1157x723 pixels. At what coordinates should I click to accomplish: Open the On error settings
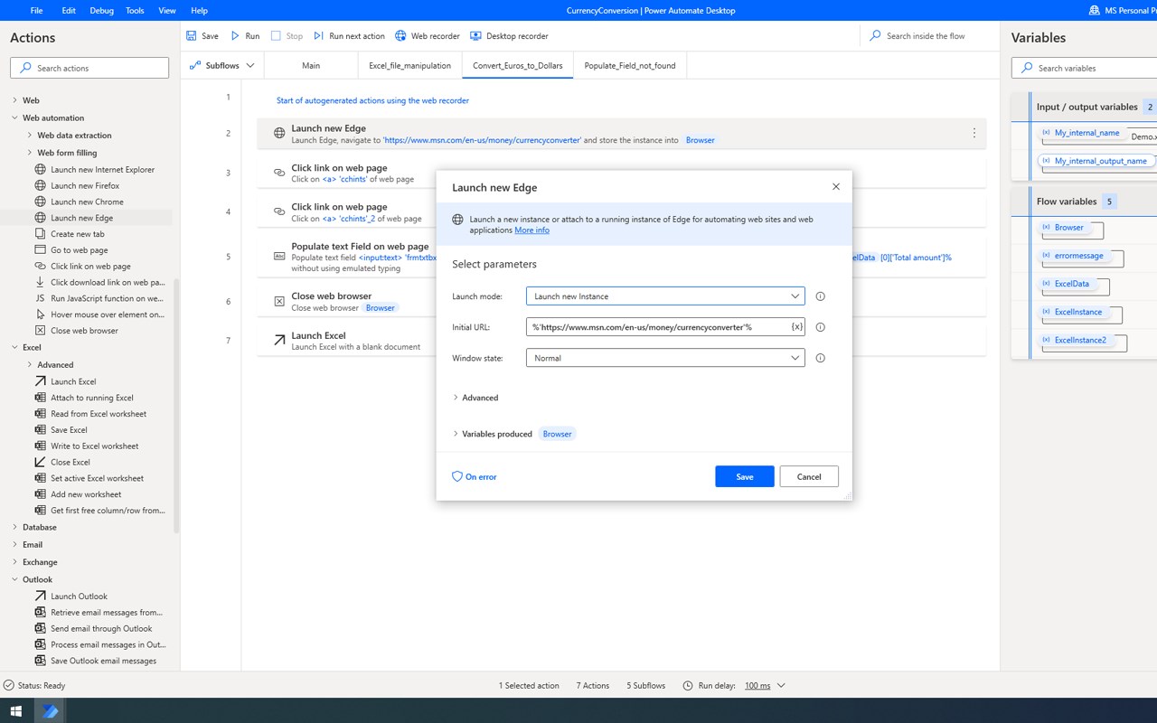point(475,476)
